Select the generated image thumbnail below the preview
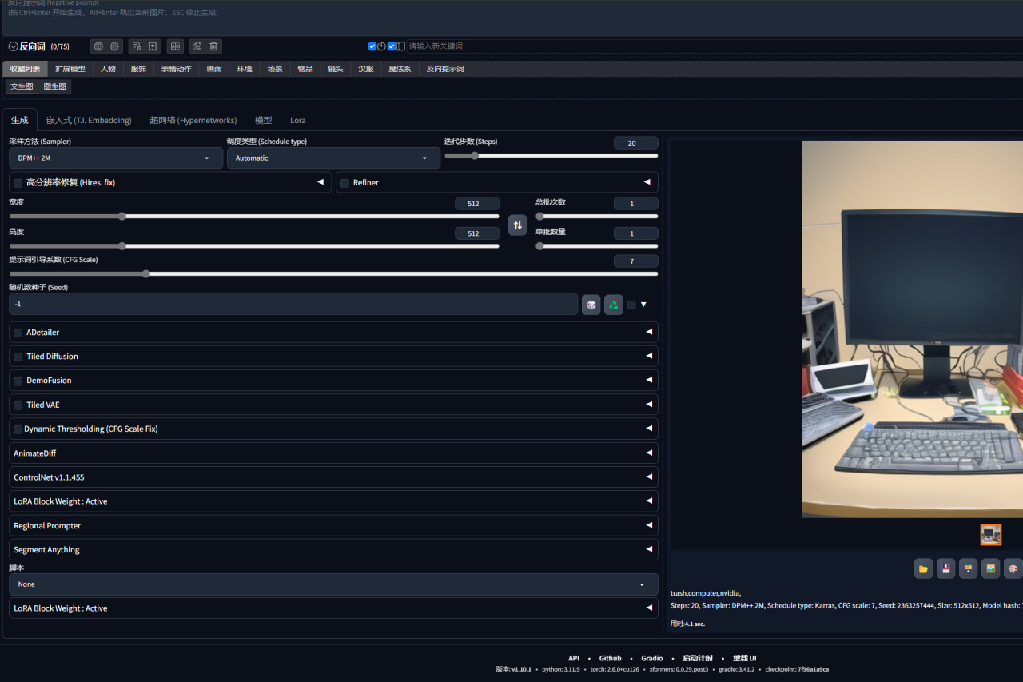 991,535
